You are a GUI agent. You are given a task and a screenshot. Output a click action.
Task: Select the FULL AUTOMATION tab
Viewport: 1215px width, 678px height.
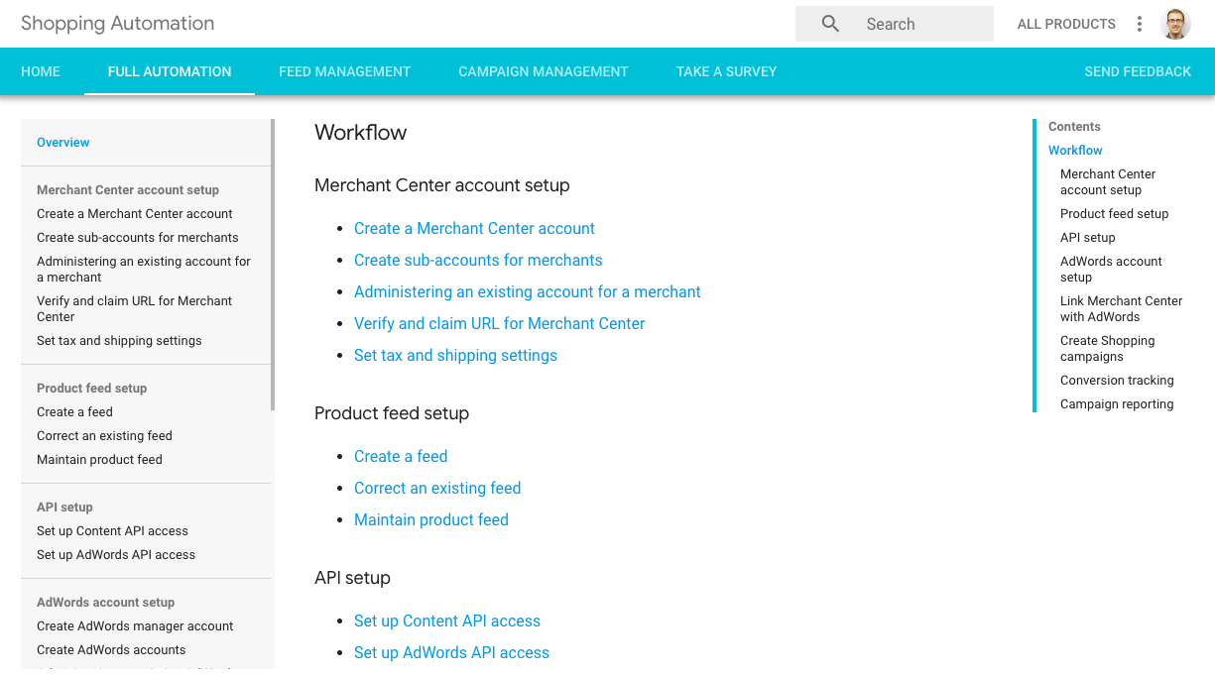click(170, 71)
